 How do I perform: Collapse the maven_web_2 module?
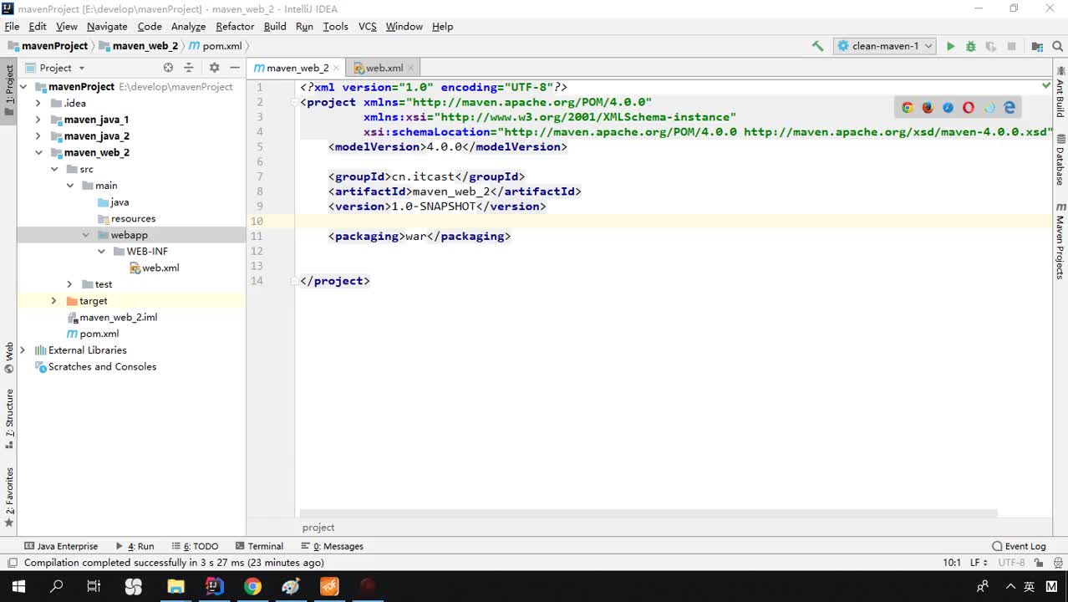38,153
